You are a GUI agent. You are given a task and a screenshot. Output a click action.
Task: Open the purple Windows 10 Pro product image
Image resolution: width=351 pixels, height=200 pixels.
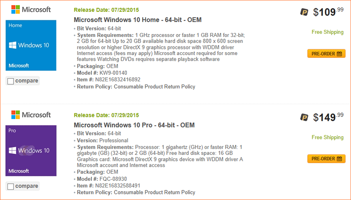[x=31, y=151]
